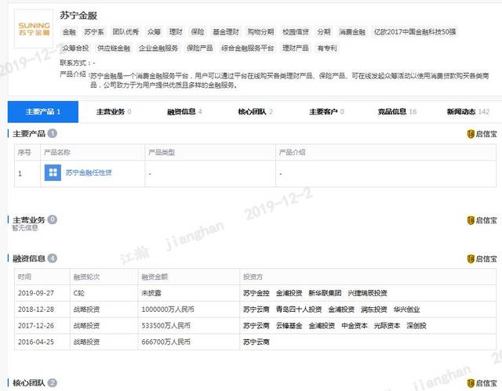502x391 pixels.
Task: Open the 融资信息 tab
Action: coord(184,111)
